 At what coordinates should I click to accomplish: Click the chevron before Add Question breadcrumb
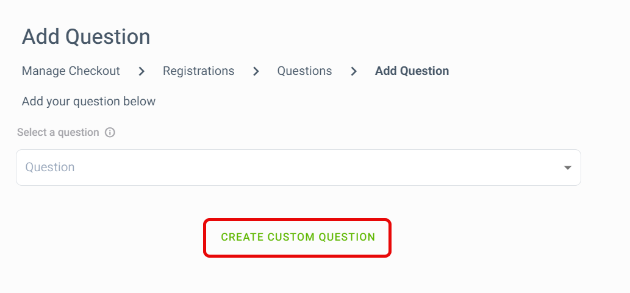[x=354, y=71]
